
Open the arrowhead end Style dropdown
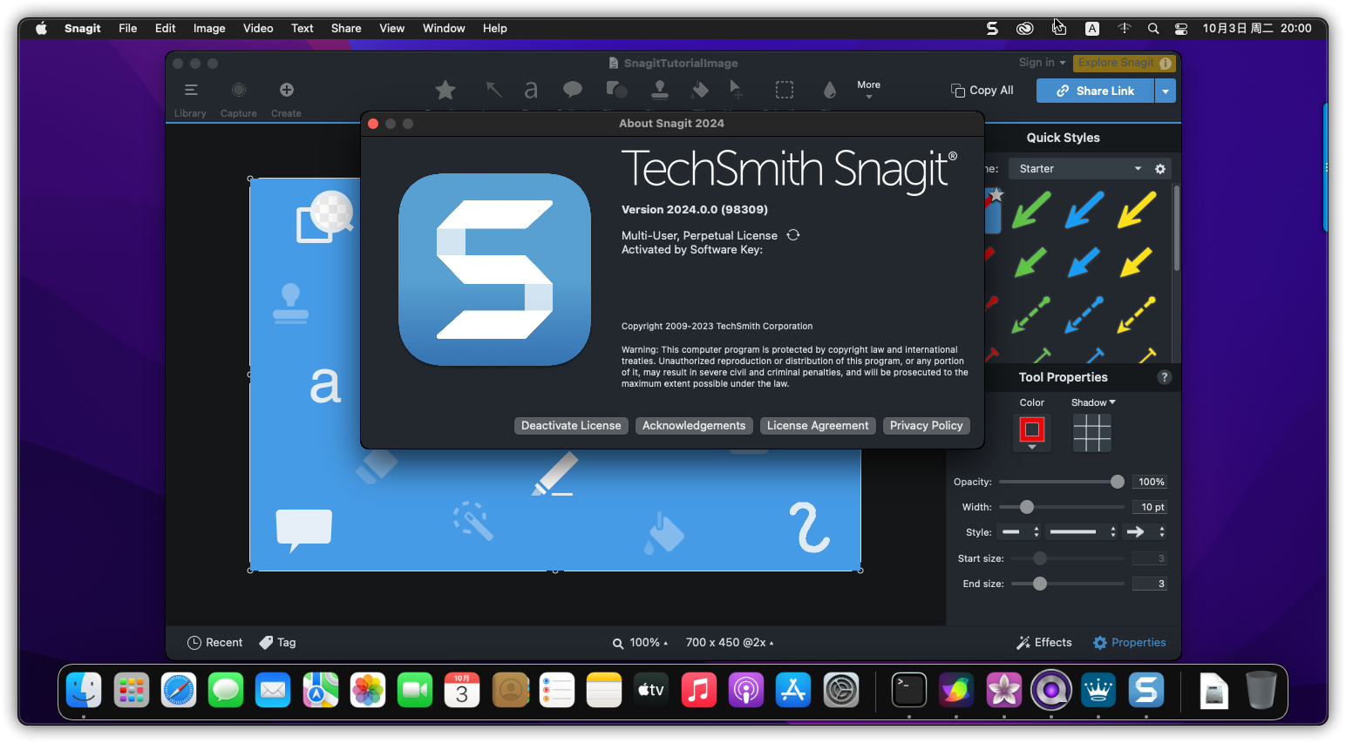tap(1145, 532)
